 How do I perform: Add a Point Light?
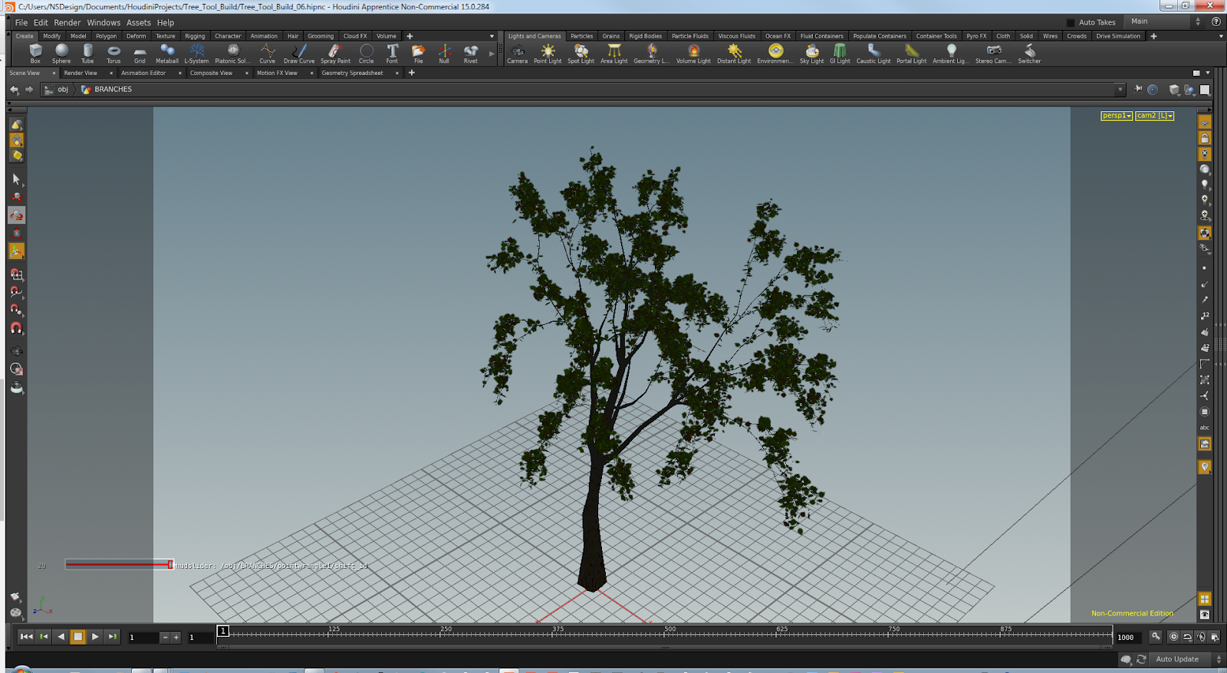click(x=548, y=54)
